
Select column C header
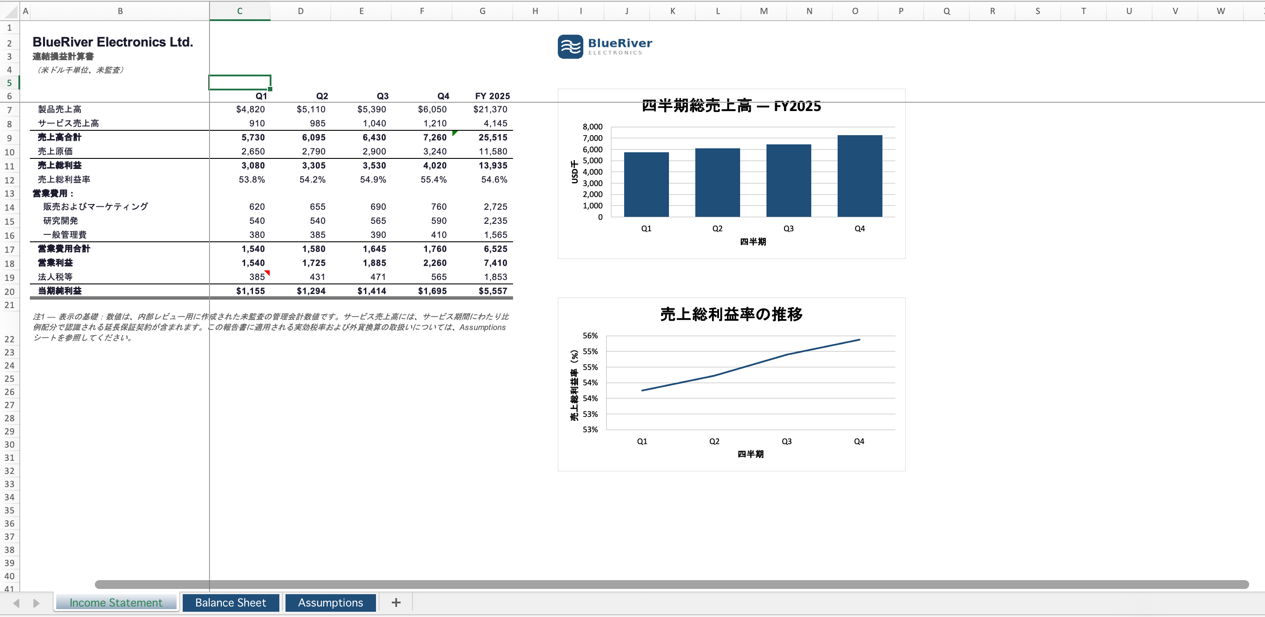240,11
